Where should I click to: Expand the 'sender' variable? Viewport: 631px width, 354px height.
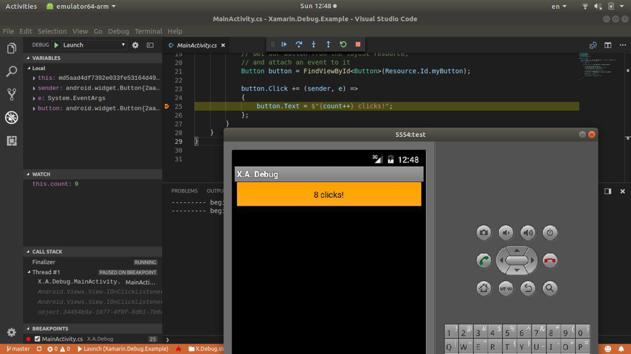[x=34, y=88]
